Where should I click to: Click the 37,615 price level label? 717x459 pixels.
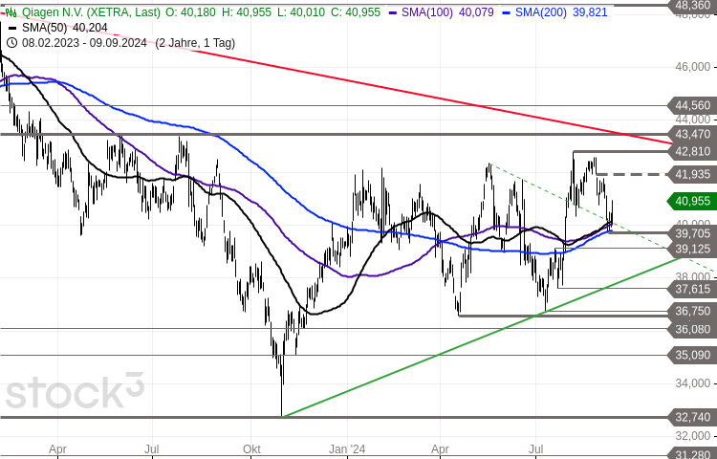click(692, 289)
